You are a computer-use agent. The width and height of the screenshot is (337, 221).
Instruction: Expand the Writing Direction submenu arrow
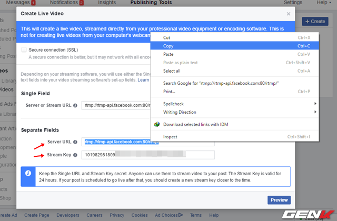click(x=315, y=112)
